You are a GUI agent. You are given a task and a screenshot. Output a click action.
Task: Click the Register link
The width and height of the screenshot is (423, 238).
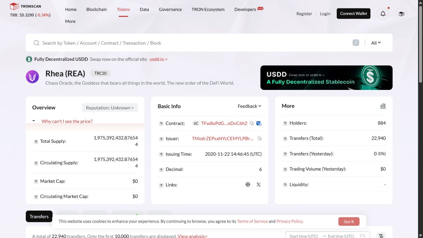(304, 14)
